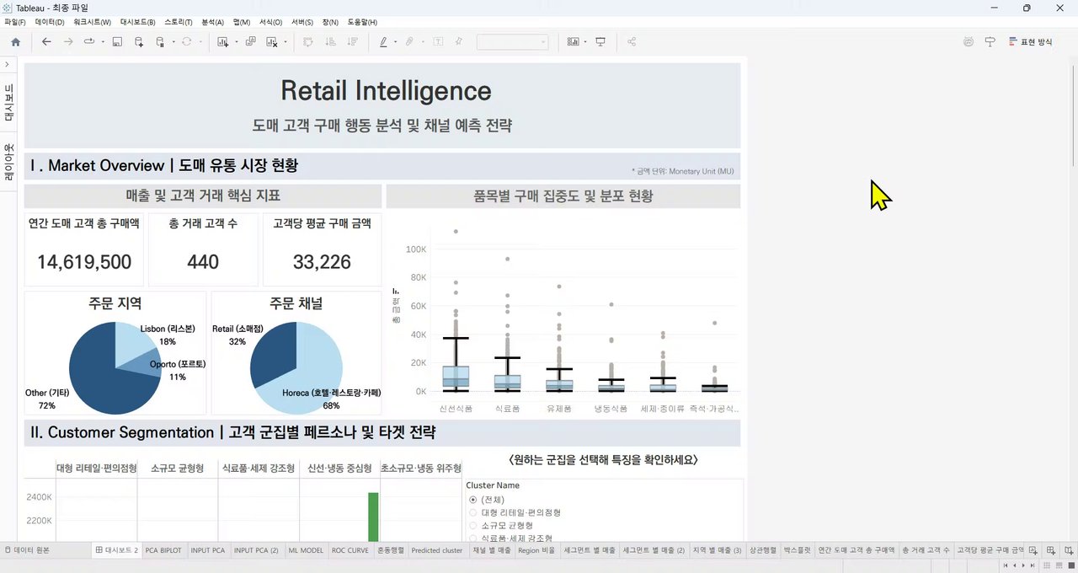Screen dimensions: 1078x573
Task: Click the 33,226 average purchase value
Action: coord(322,262)
